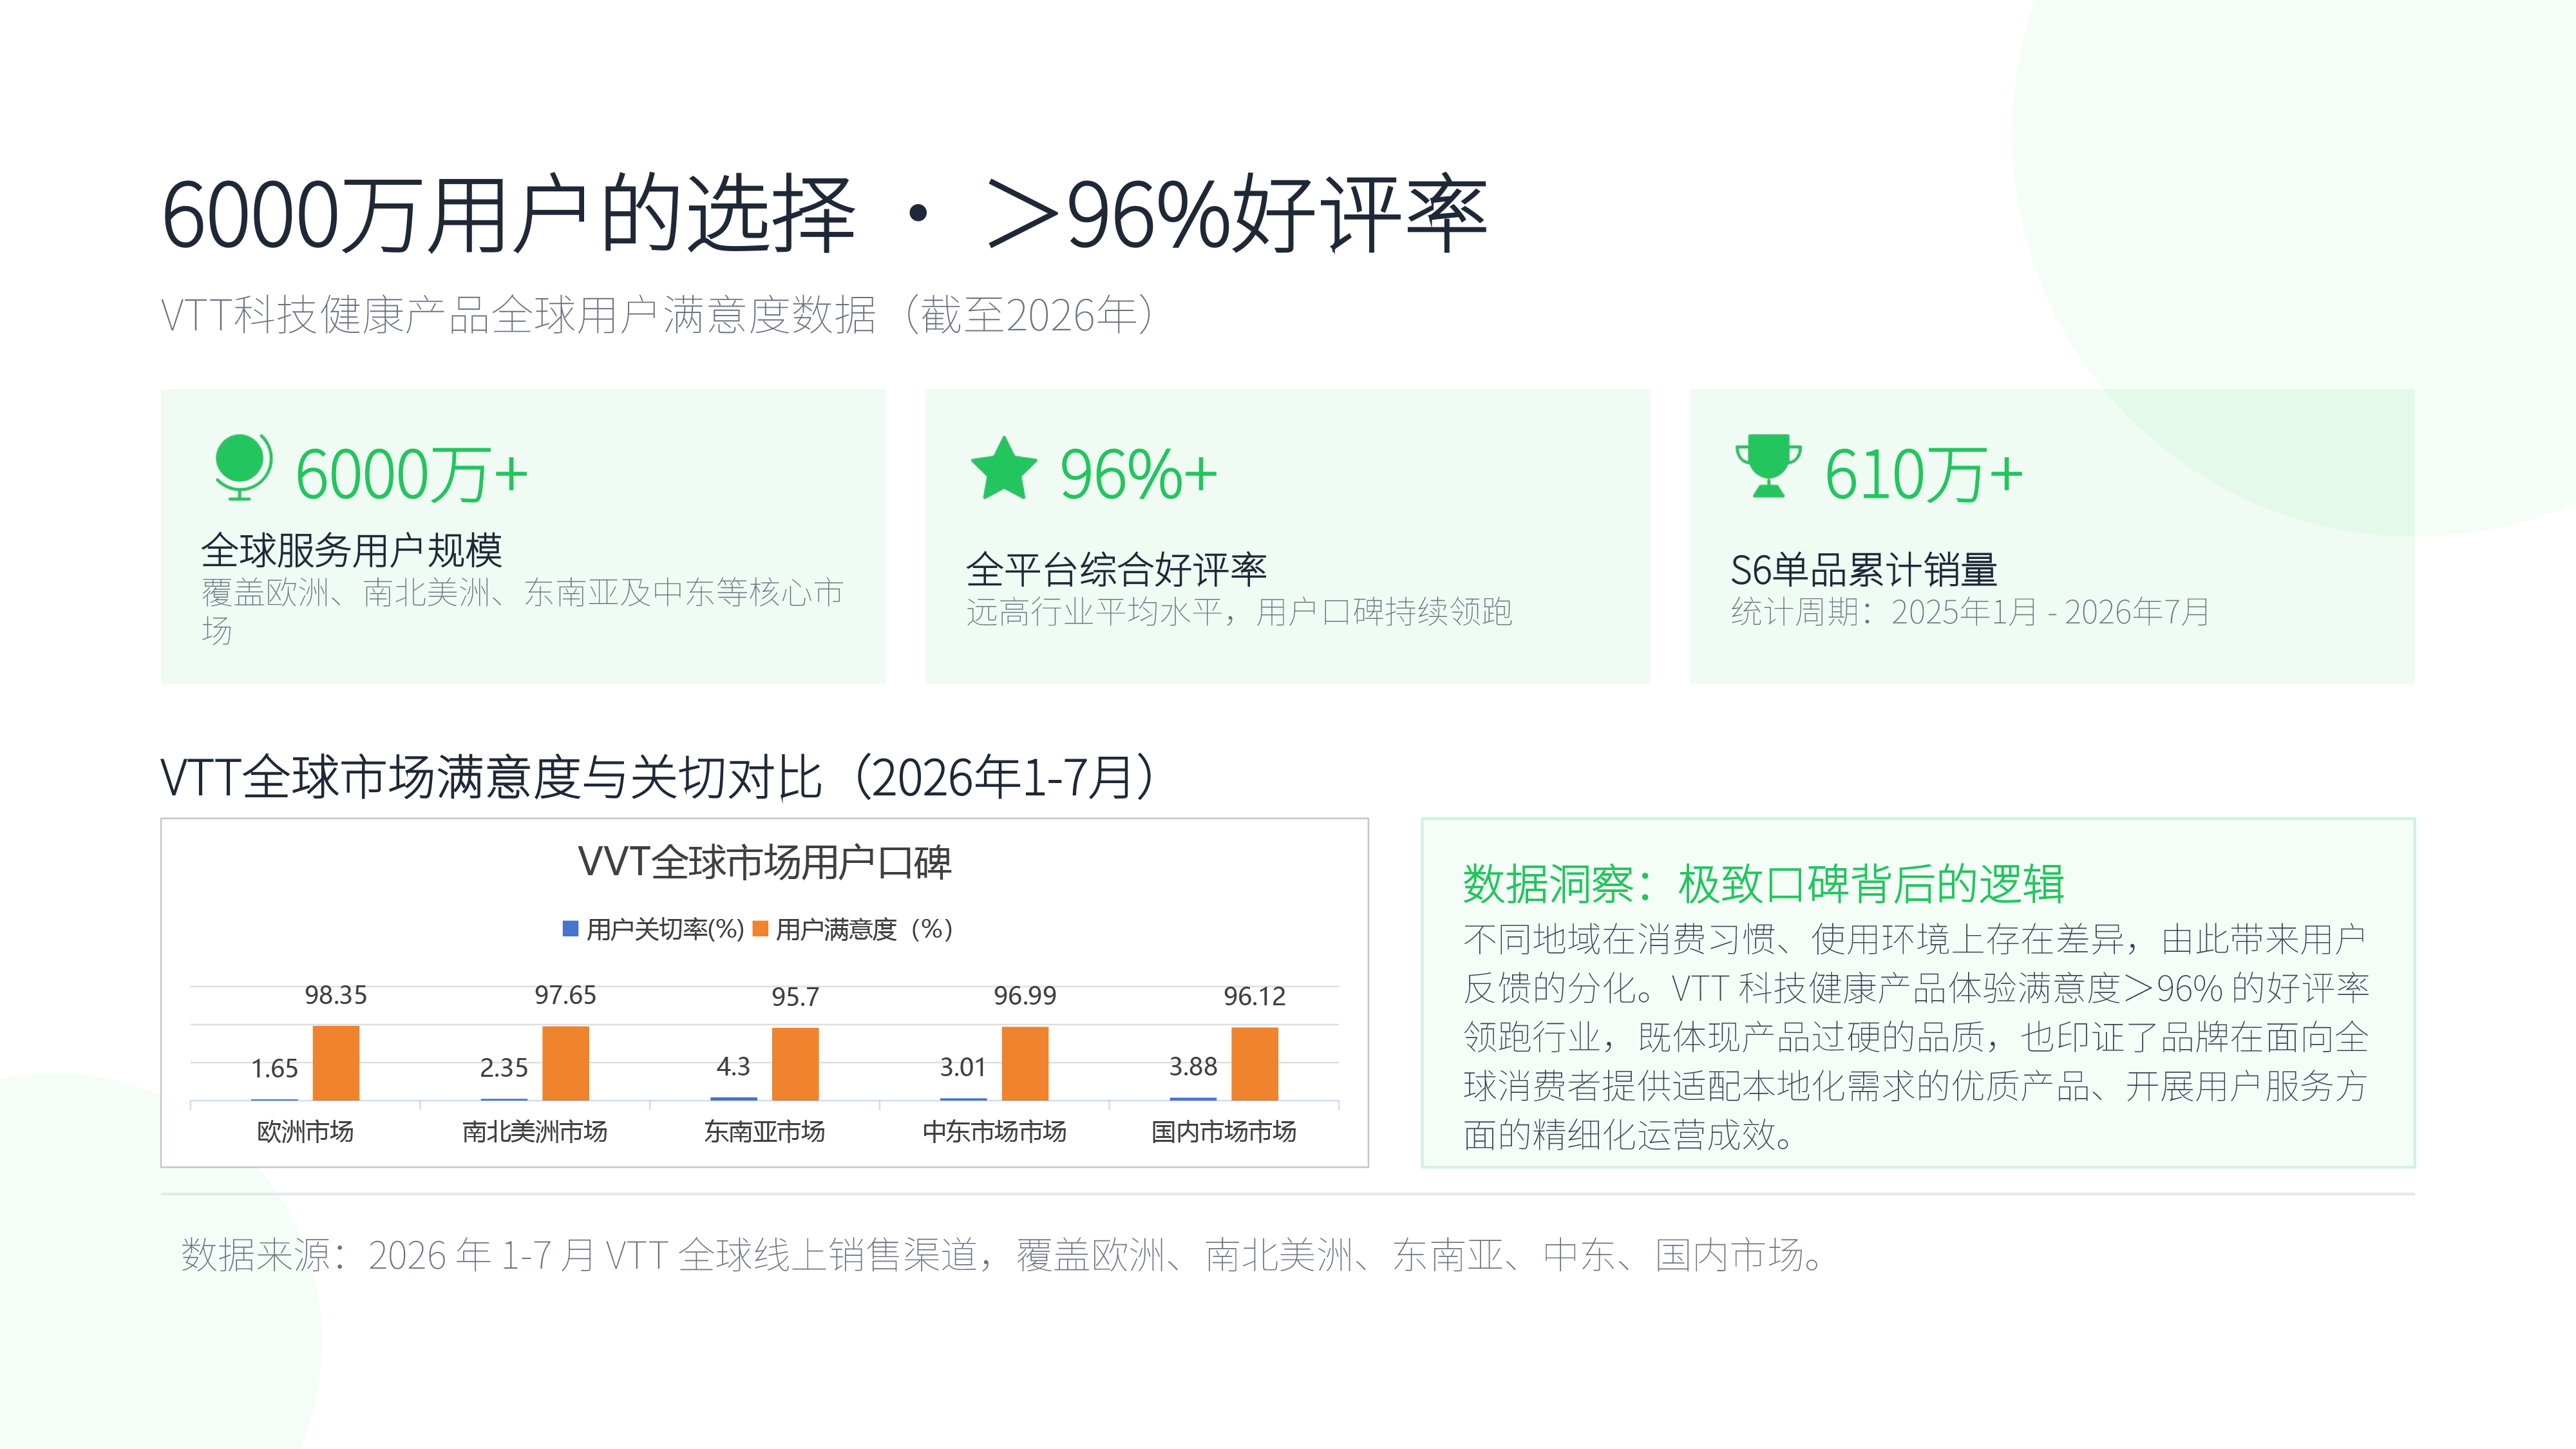
Task: Click the orange bar for 南北美洲市场
Action: pos(566,1063)
